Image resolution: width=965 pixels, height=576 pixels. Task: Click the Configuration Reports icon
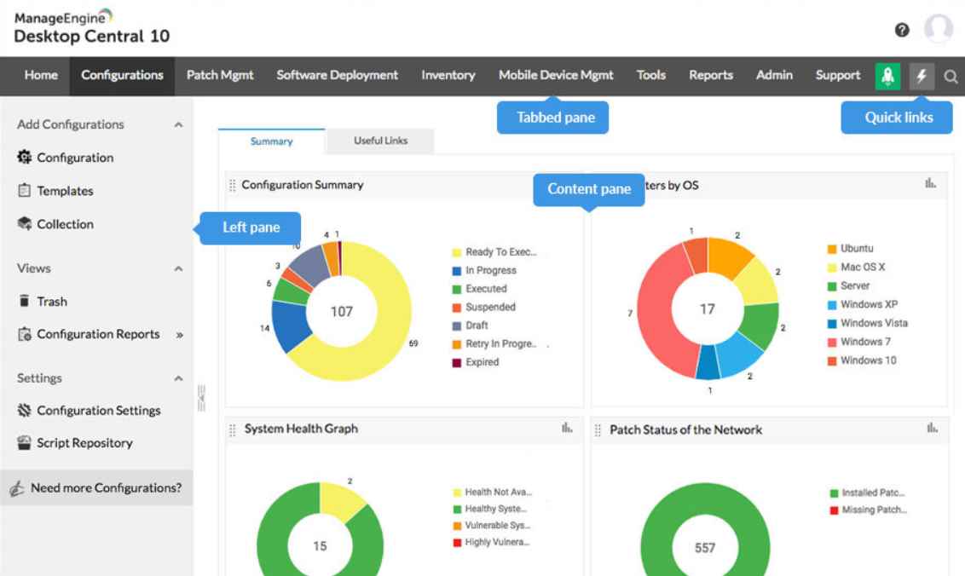[24, 334]
